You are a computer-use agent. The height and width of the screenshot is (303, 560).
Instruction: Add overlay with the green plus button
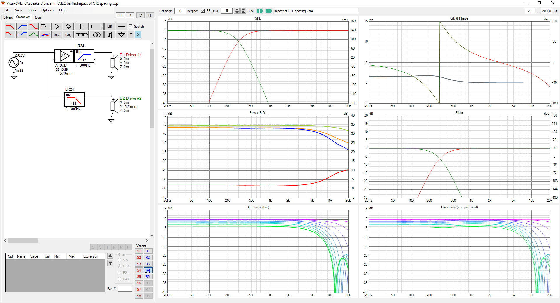tap(260, 11)
